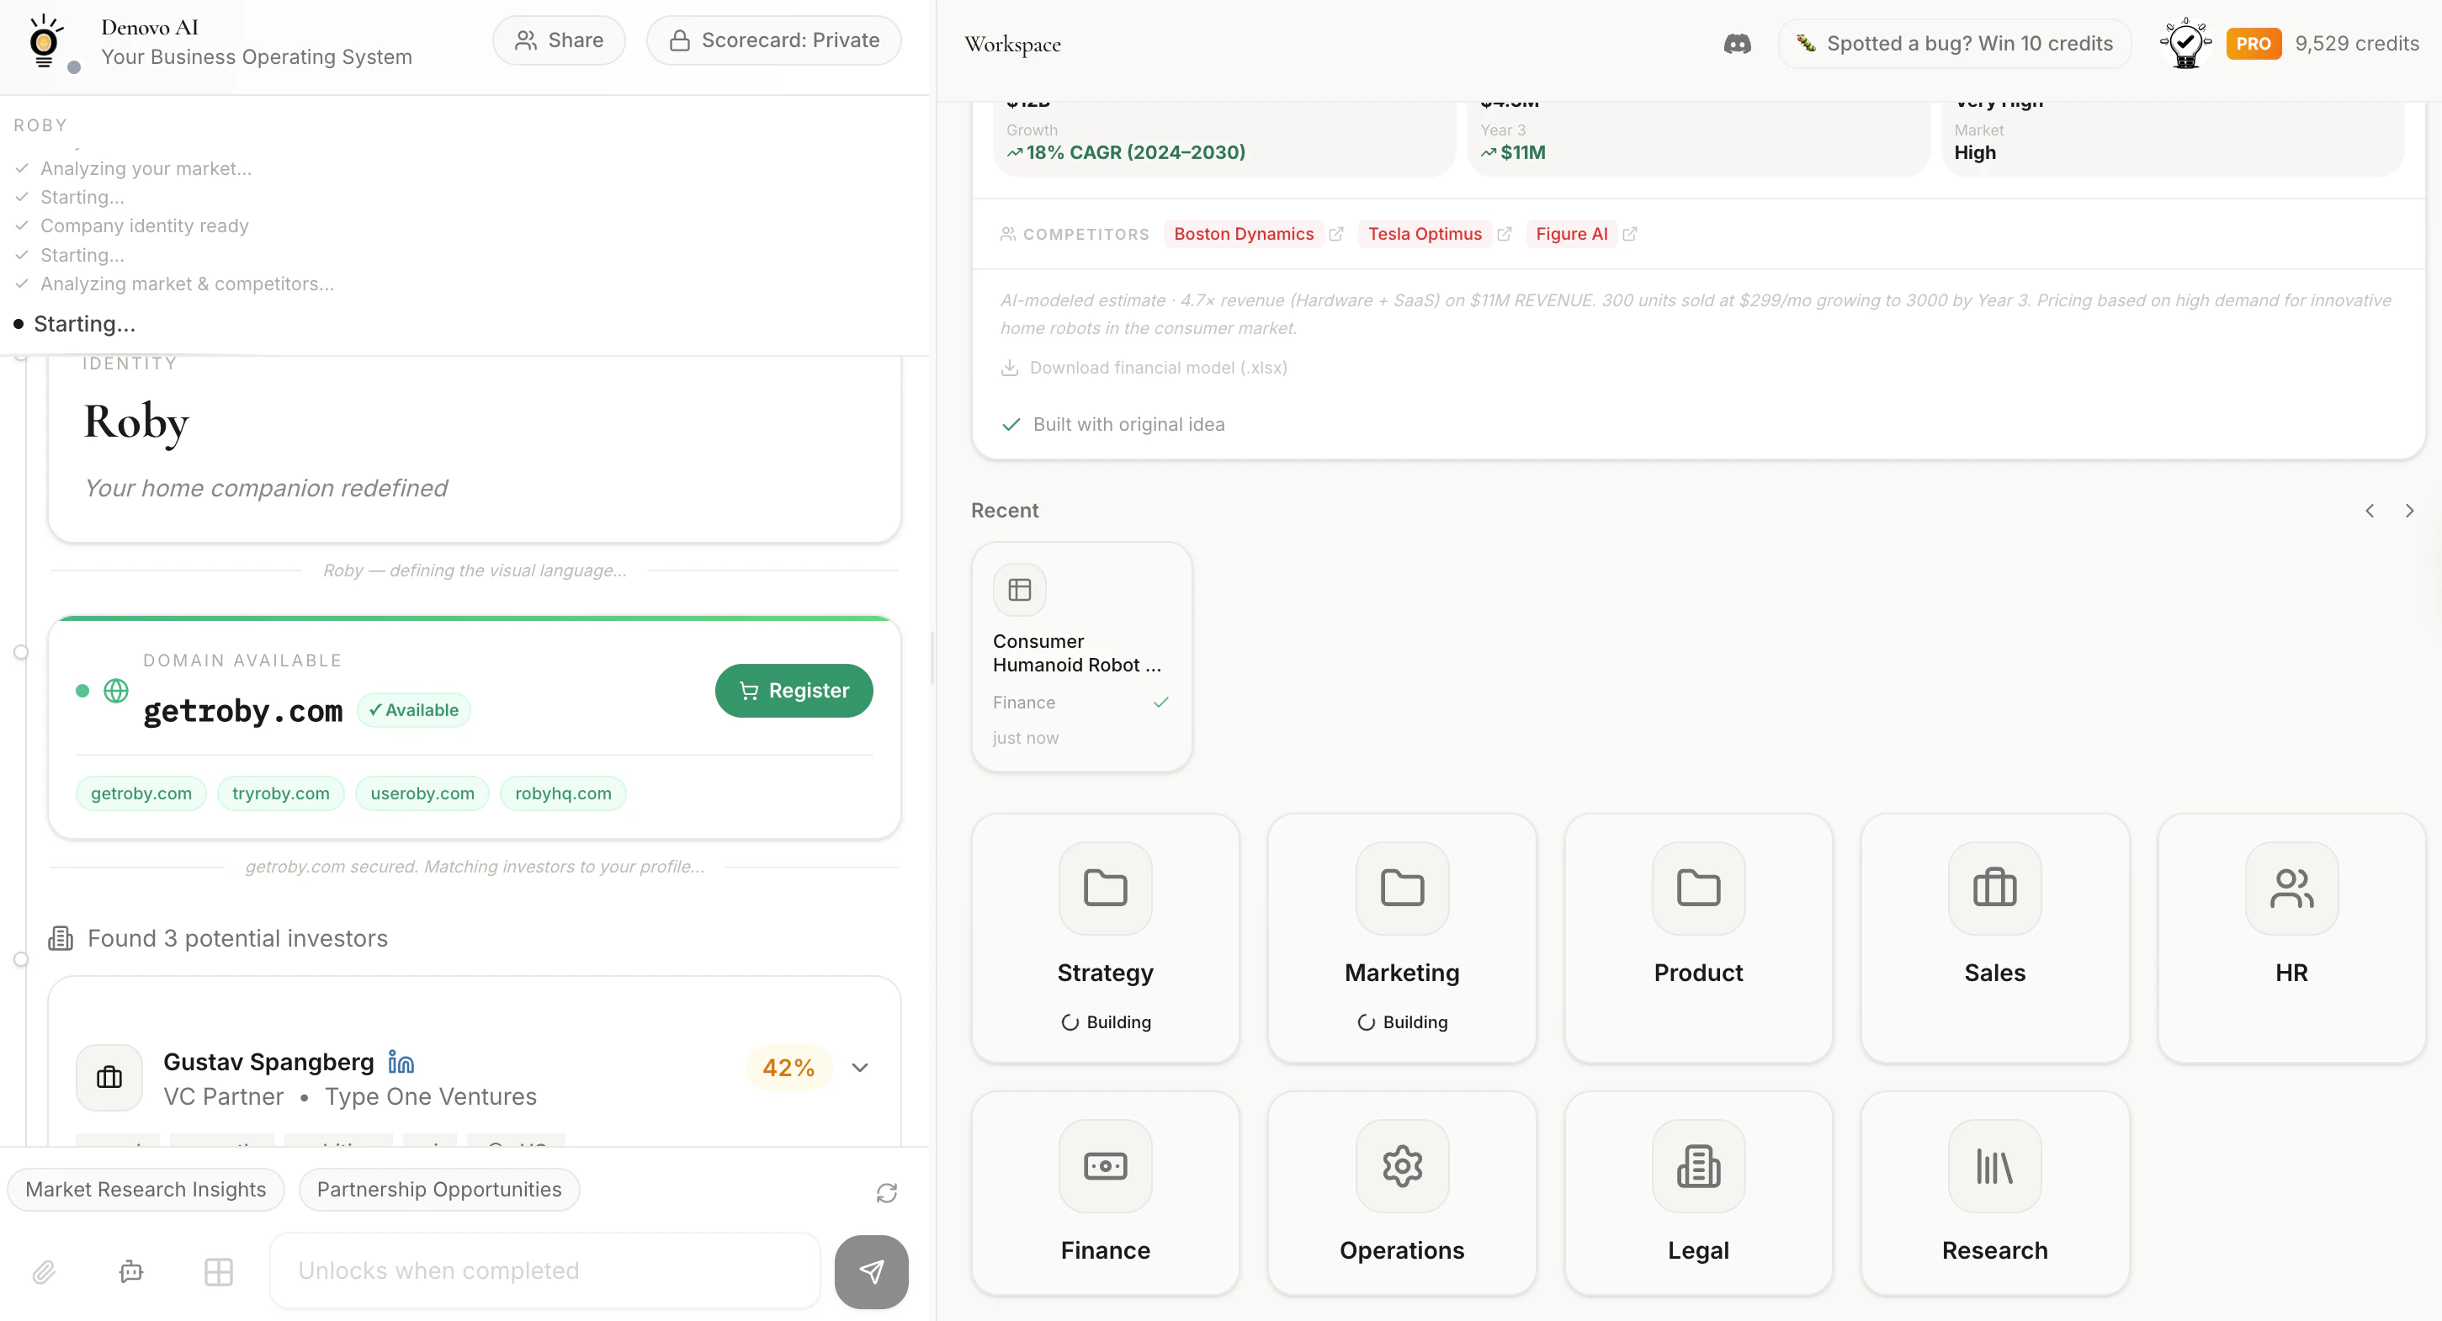
Task: Open the Discord icon in the top bar
Action: (1737, 44)
